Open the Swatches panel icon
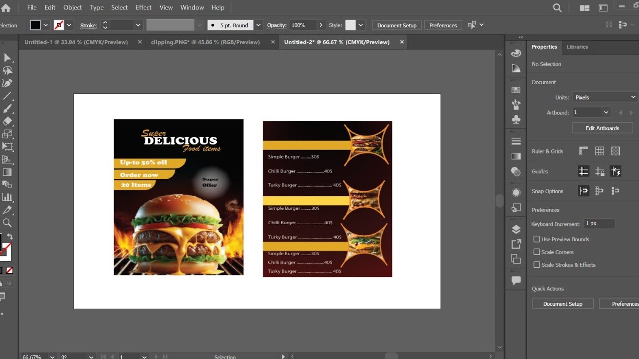Screen dimensions: 639x359 point(516,90)
